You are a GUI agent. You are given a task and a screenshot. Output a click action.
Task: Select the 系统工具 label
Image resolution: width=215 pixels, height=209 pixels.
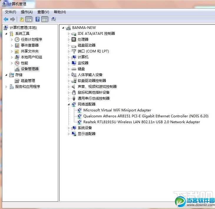22,34
